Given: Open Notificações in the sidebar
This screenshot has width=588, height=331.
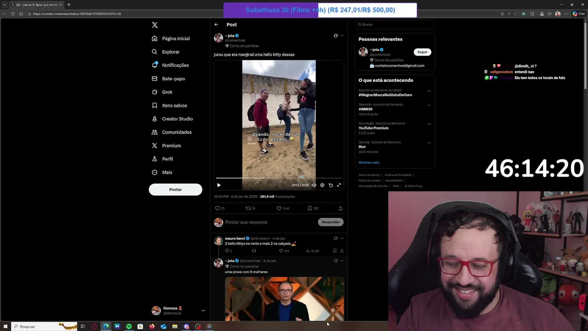Looking at the screenshot, I should pyautogui.click(x=170, y=65).
